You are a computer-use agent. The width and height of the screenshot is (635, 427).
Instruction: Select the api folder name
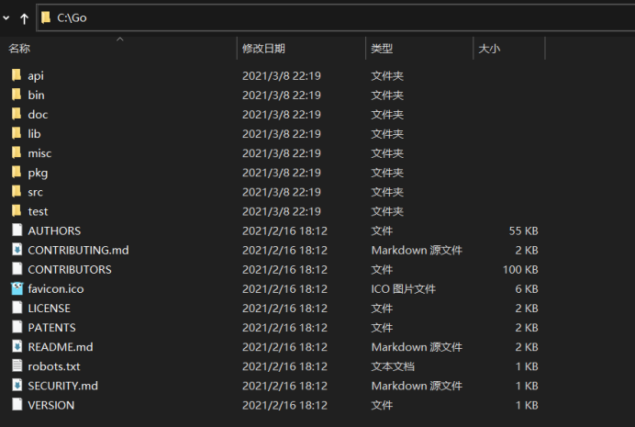[x=36, y=75]
